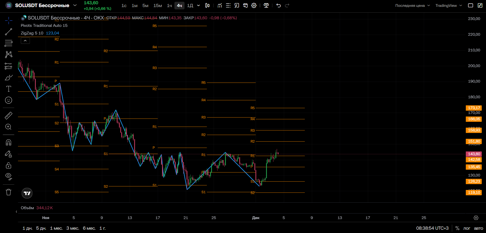Switch to 1ч timeframe
This screenshot has width=486, height=233.
(x=170, y=6)
